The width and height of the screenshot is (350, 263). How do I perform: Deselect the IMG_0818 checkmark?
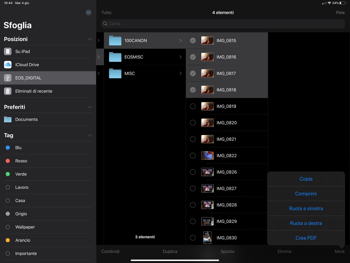(x=193, y=90)
